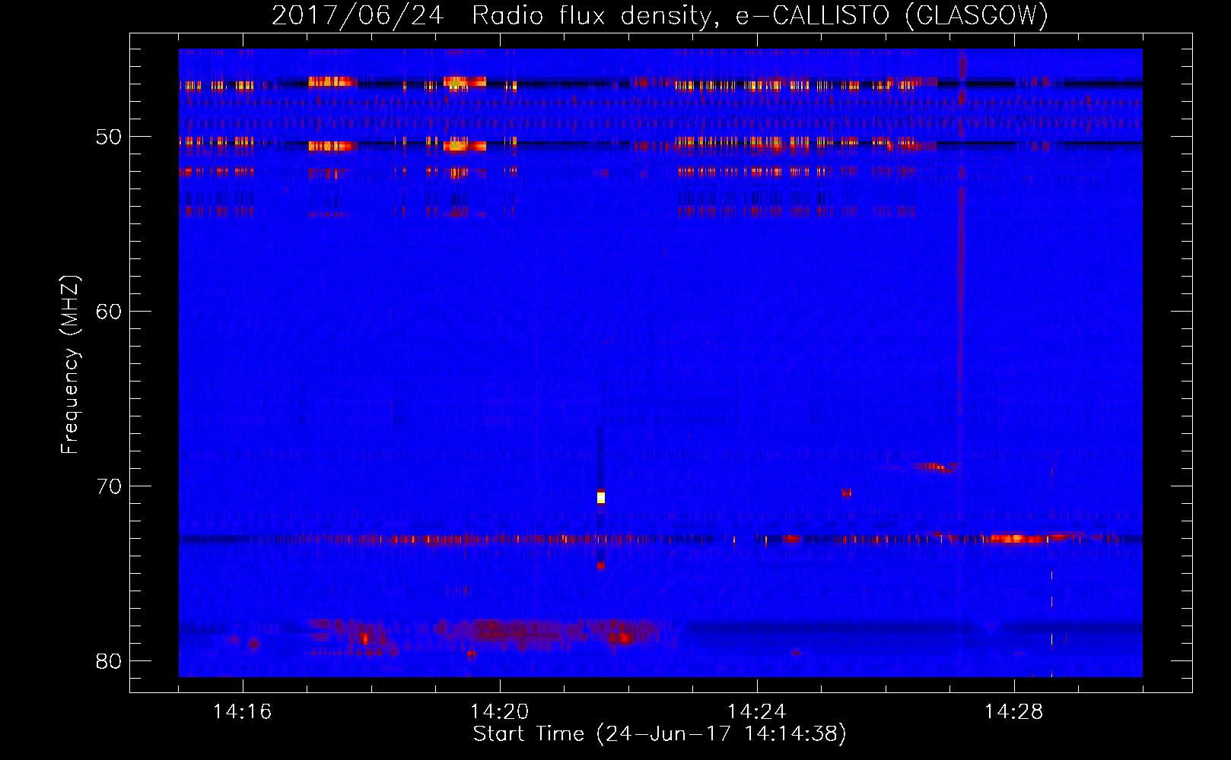Click the 14:24 time tick label
The image size is (1231, 760).
(x=757, y=712)
